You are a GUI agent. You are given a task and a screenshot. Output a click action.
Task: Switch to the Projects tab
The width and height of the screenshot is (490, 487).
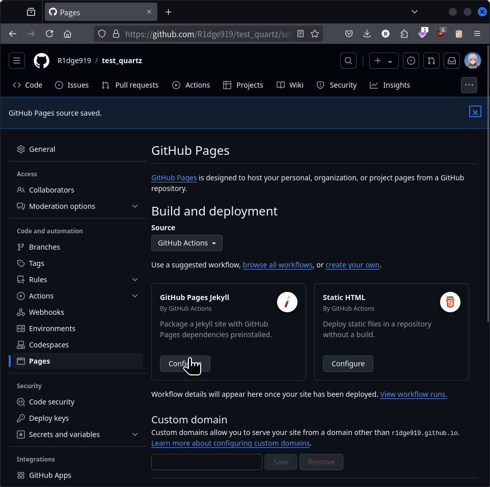[243, 85]
